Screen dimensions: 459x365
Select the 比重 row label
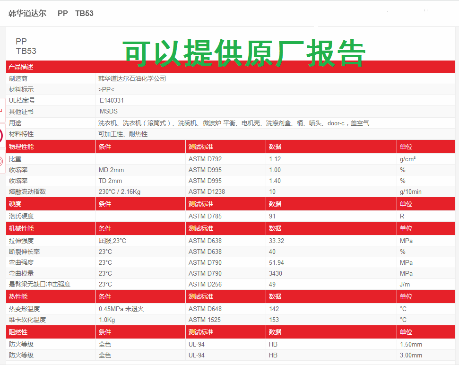tap(15, 159)
